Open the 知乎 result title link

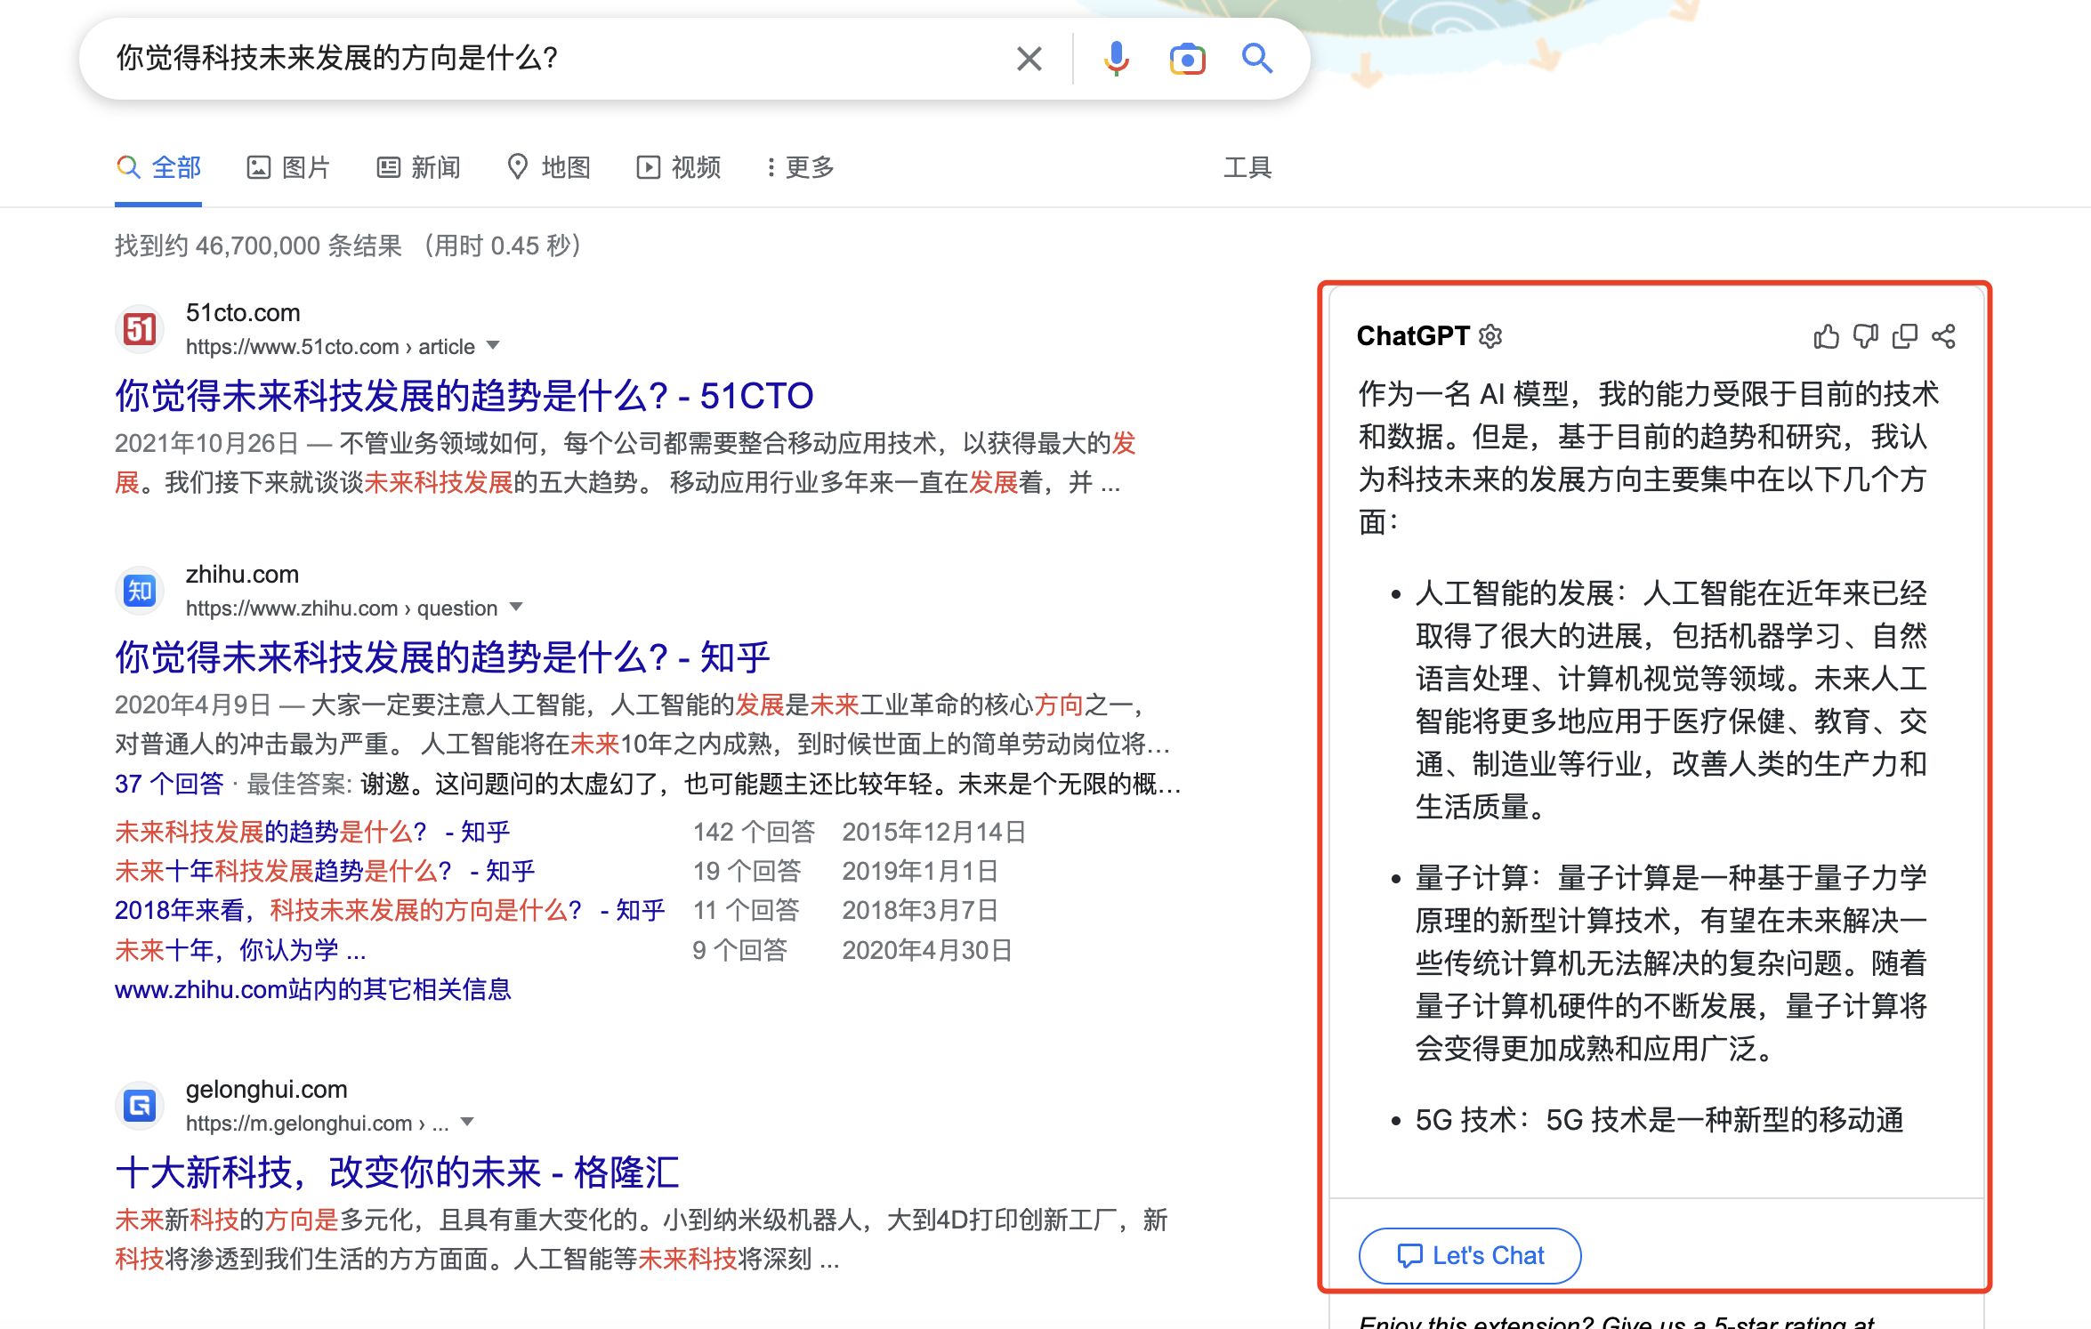click(x=441, y=657)
